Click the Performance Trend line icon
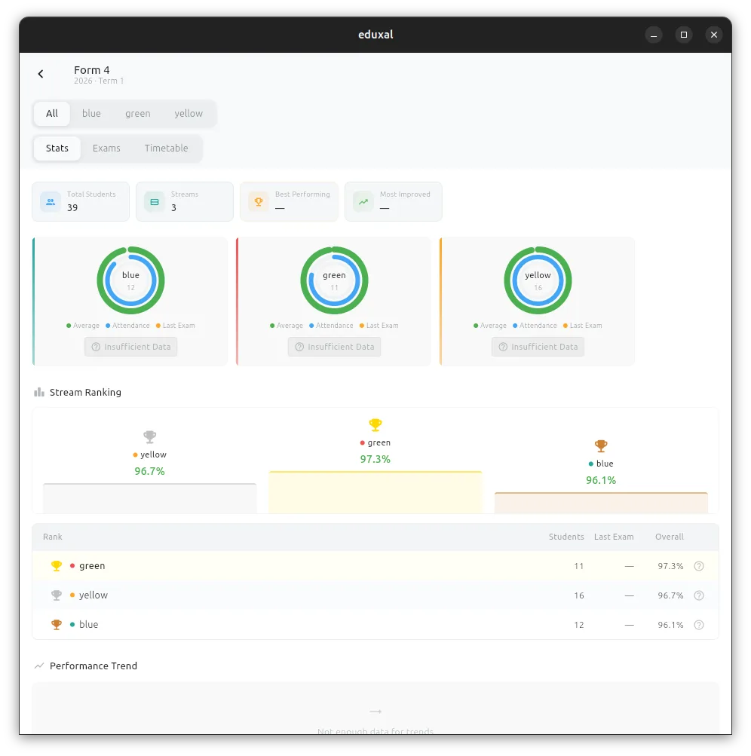This screenshot has height=756, width=751. click(38, 666)
